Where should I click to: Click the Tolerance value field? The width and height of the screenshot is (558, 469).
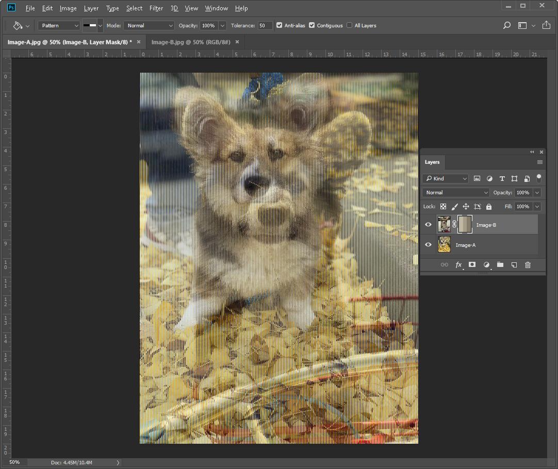coord(265,25)
